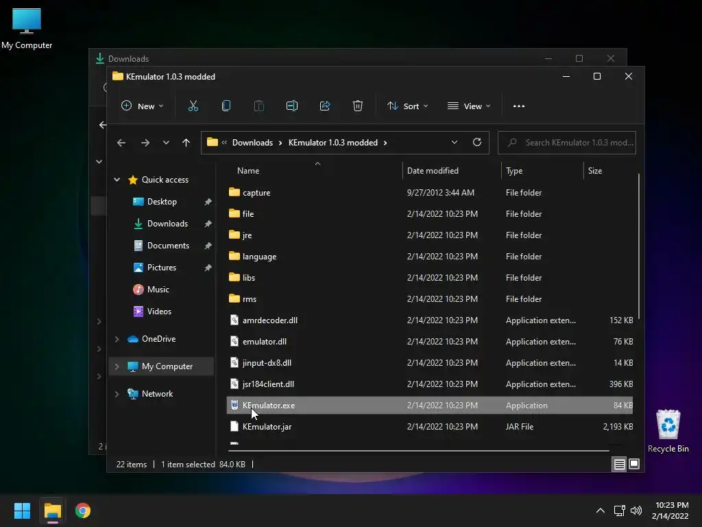Open the clock and date in taskbar
Screen dimensions: 702x527
670,511
